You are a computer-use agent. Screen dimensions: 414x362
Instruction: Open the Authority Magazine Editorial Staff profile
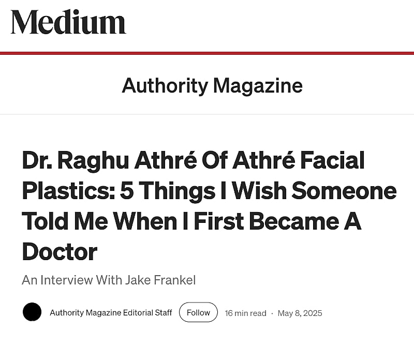(x=110, y=312)
